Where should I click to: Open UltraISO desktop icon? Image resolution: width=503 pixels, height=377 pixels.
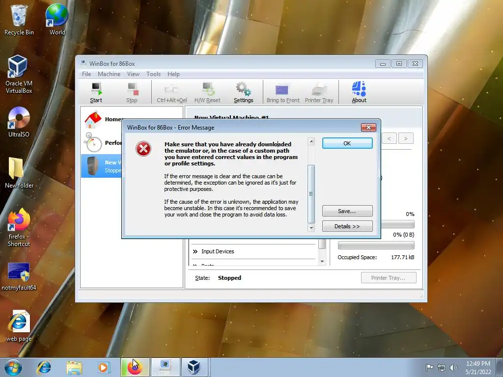19,122
